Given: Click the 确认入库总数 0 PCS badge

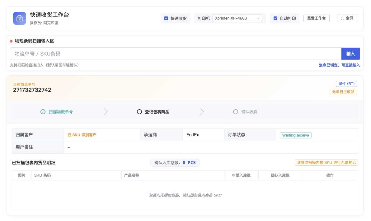Looking at the screenshot, I should point(175,163).
